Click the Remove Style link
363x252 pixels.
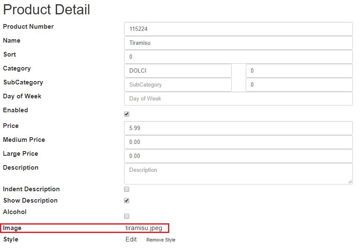click(161, 240)
